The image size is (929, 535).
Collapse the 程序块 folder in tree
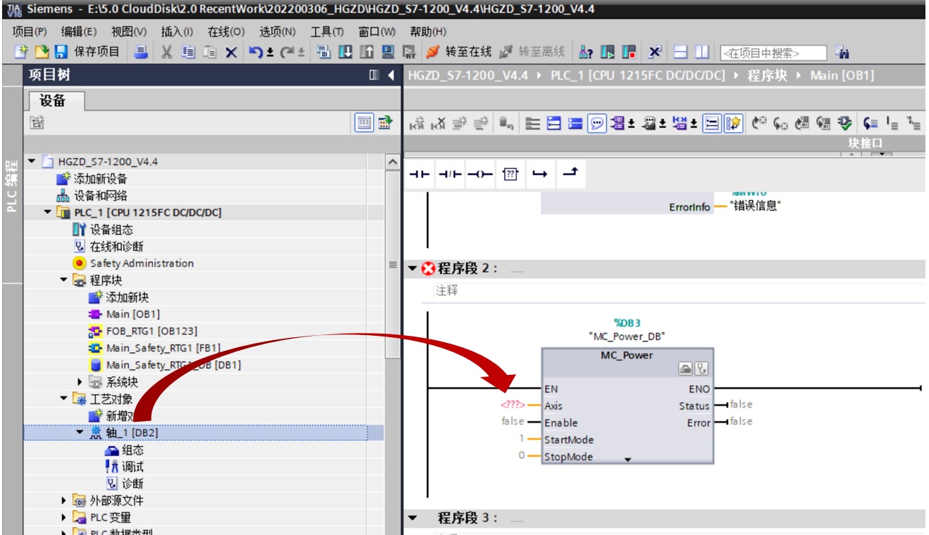click(64, 280)
